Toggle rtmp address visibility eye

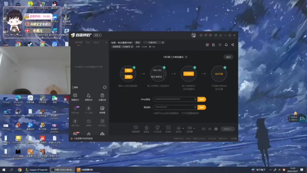click(195, 99)
